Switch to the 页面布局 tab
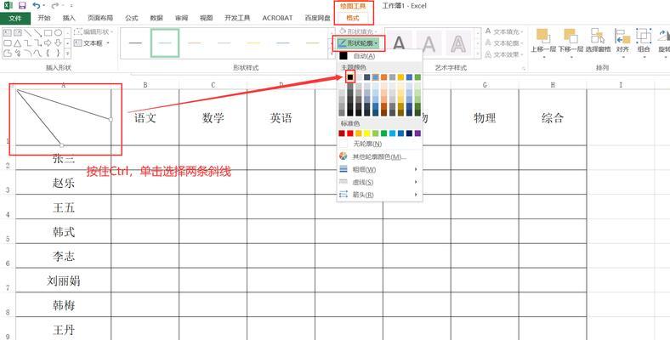The height and width of the screenshot is (340, 670). (100, 18)
